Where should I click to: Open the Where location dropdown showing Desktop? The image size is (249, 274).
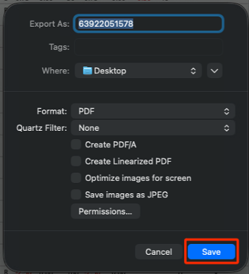[x=138, y=71]
